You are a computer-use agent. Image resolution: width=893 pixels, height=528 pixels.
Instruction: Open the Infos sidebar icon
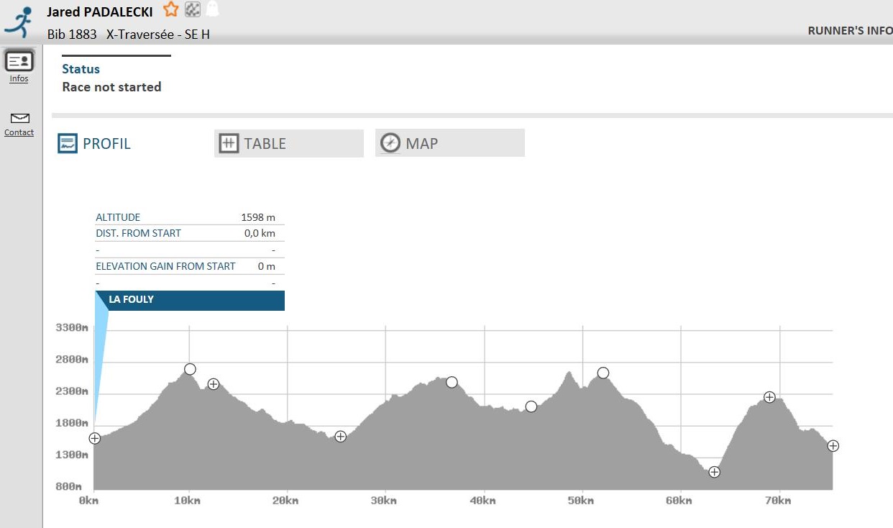19,62
